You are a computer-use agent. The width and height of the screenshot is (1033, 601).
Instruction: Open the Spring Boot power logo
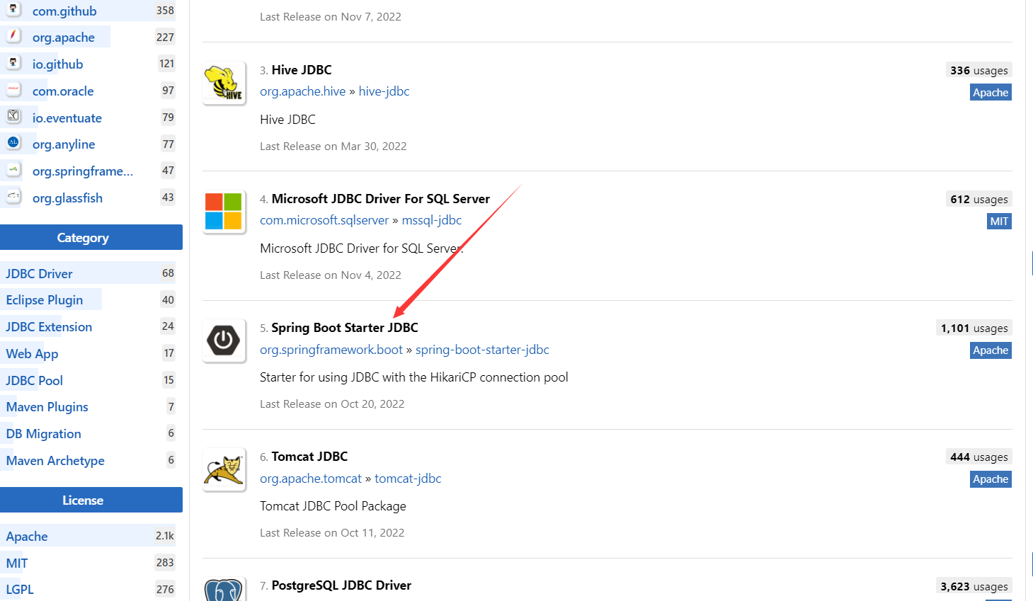click(x=224, y=340)
